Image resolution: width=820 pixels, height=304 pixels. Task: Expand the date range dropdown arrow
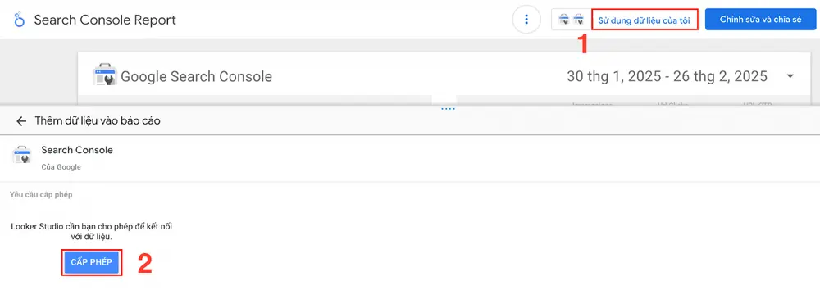790,76
